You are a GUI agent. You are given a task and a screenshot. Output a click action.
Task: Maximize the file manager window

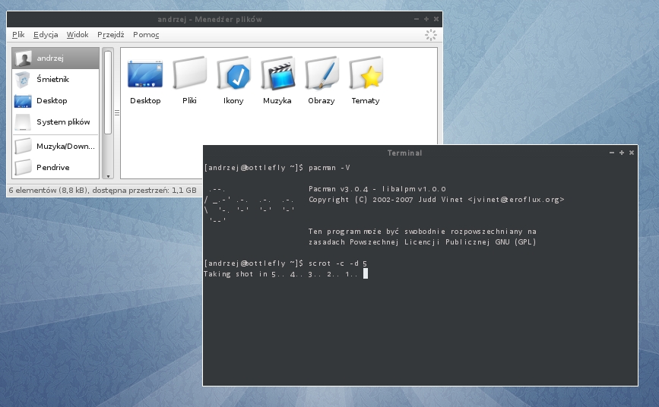[x=426, y=19]
